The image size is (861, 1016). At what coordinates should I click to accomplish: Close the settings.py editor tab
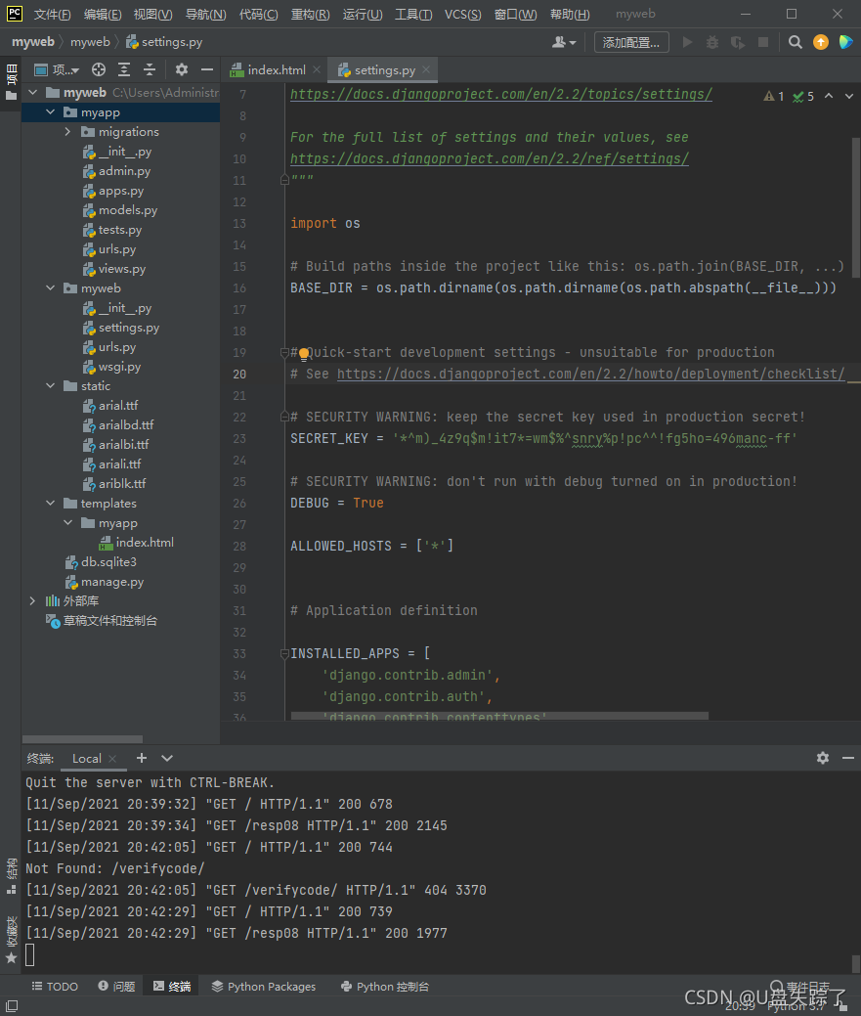[426, 69]
